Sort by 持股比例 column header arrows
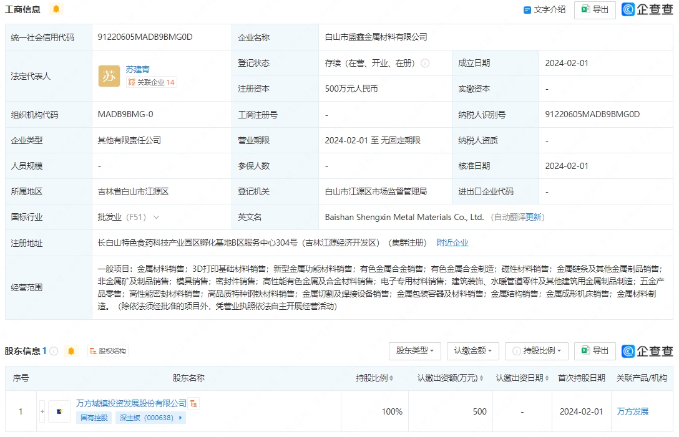The width and height of the screenshot is (679, 437). pyautogui.click(x=391, y=378)
